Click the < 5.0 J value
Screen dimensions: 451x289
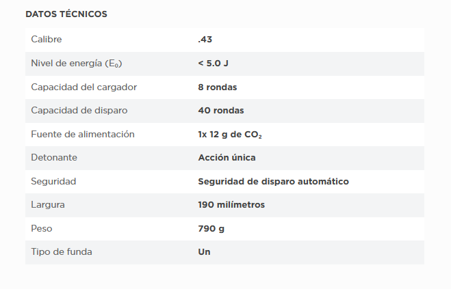[x=213, y=64]
